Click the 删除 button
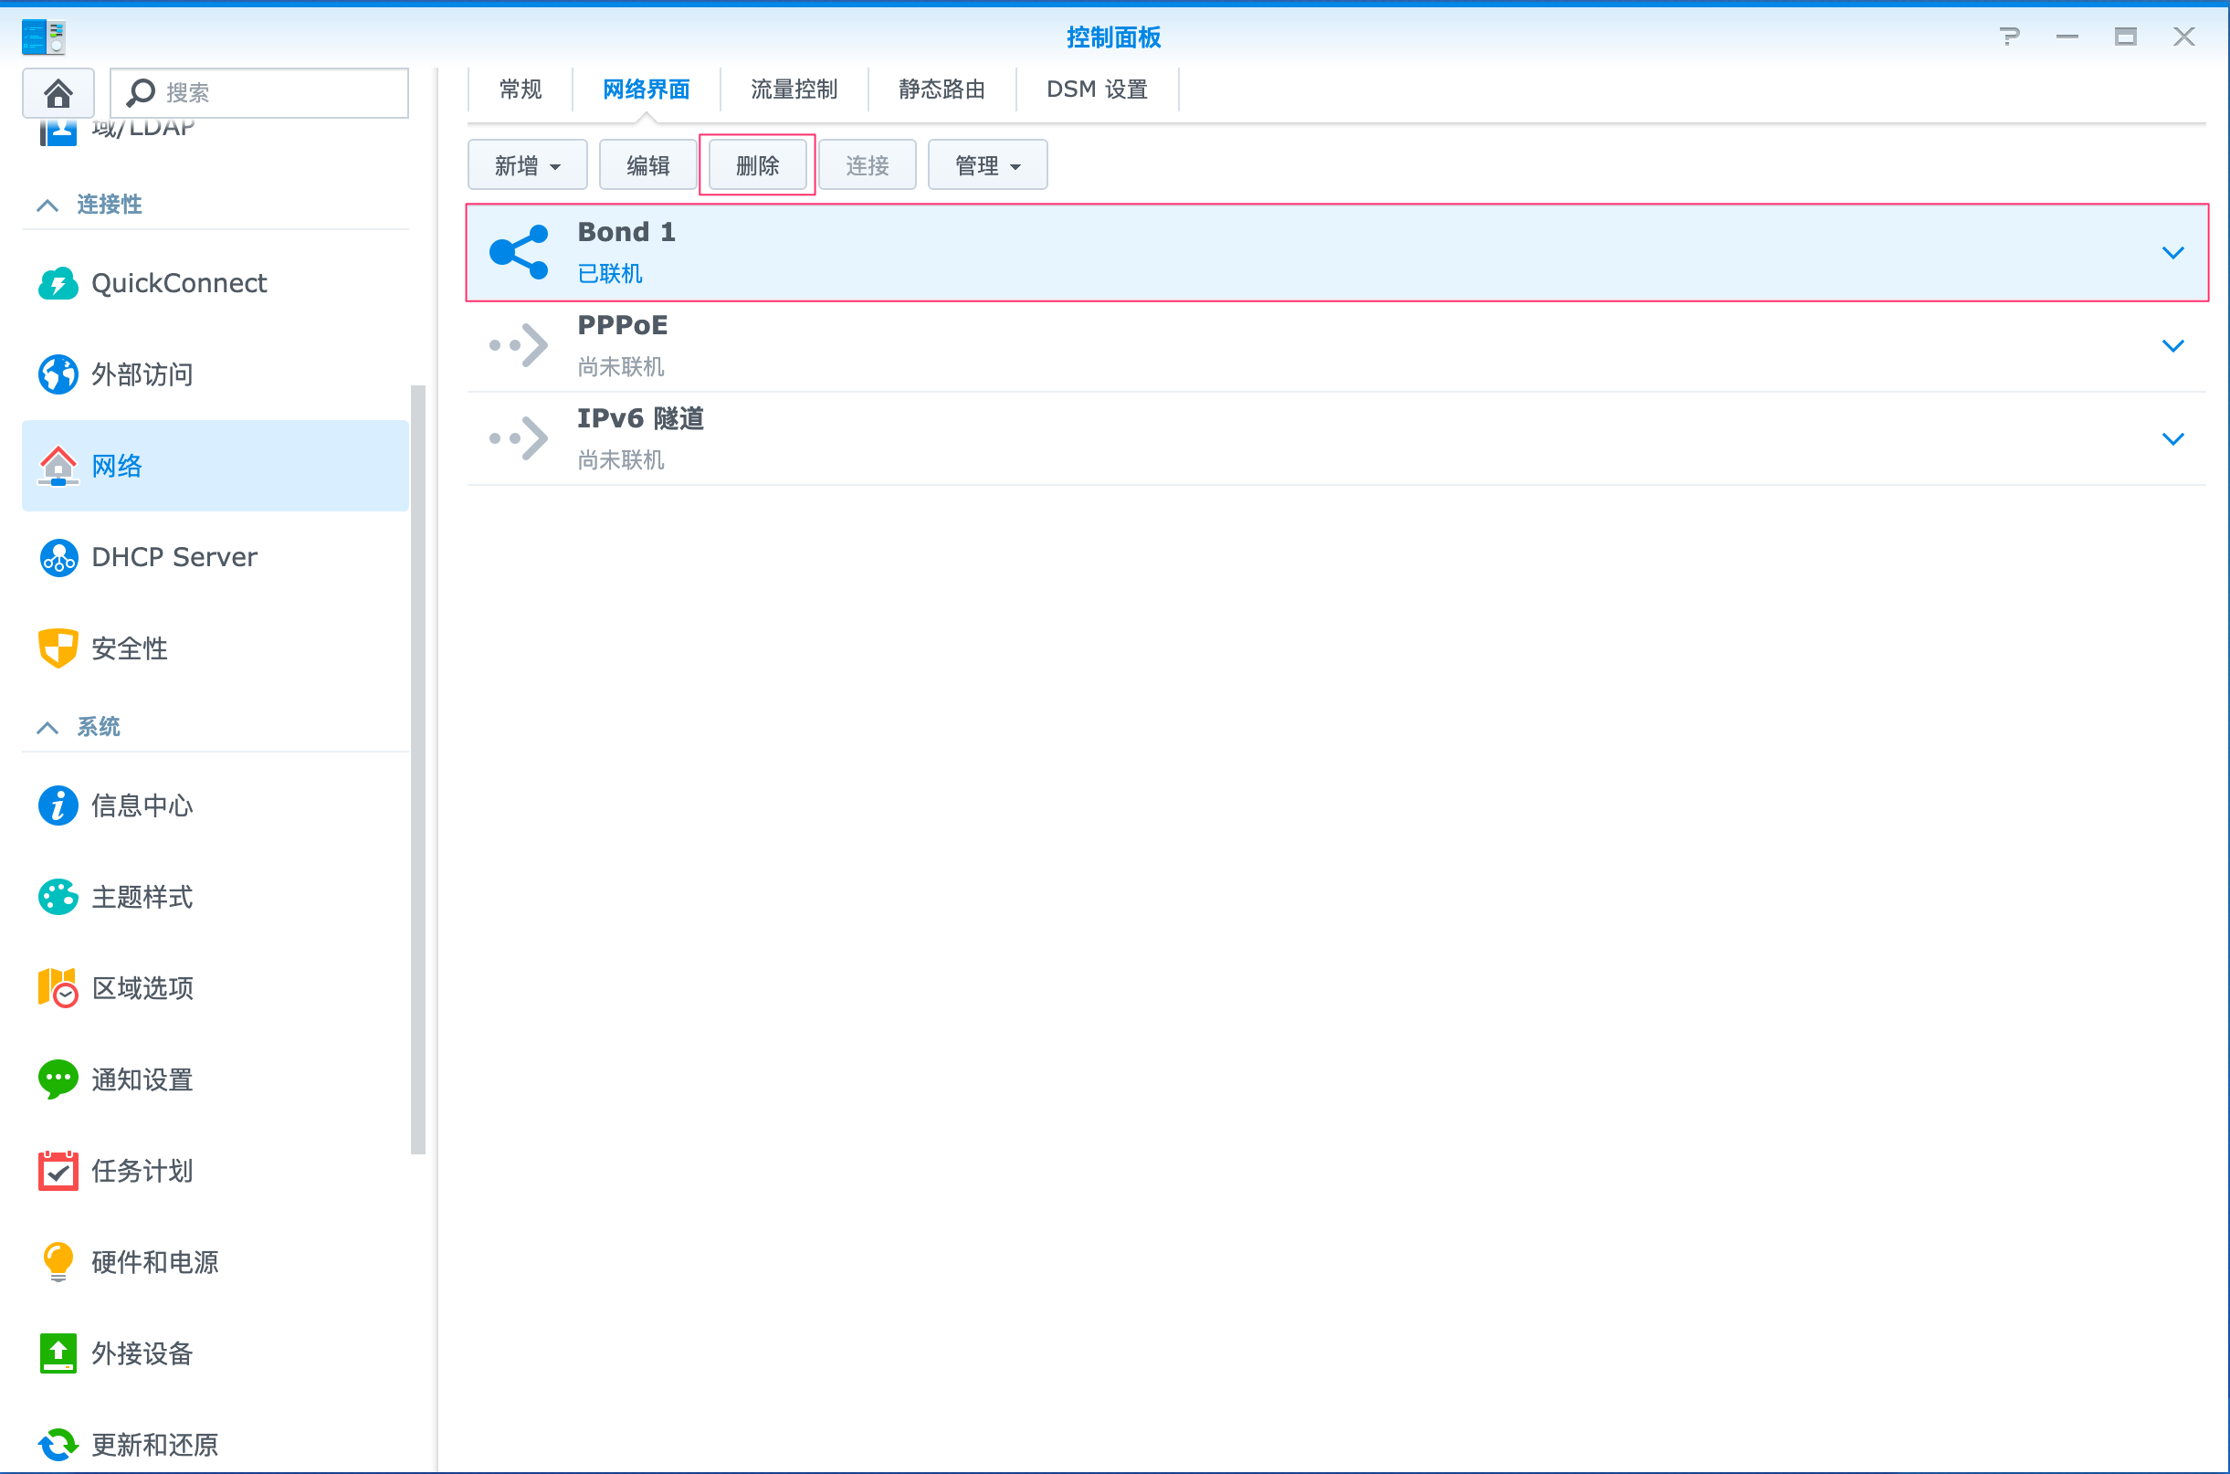Image resolution: width=2230 pixels, height=1474 pixels. point(757,165)
